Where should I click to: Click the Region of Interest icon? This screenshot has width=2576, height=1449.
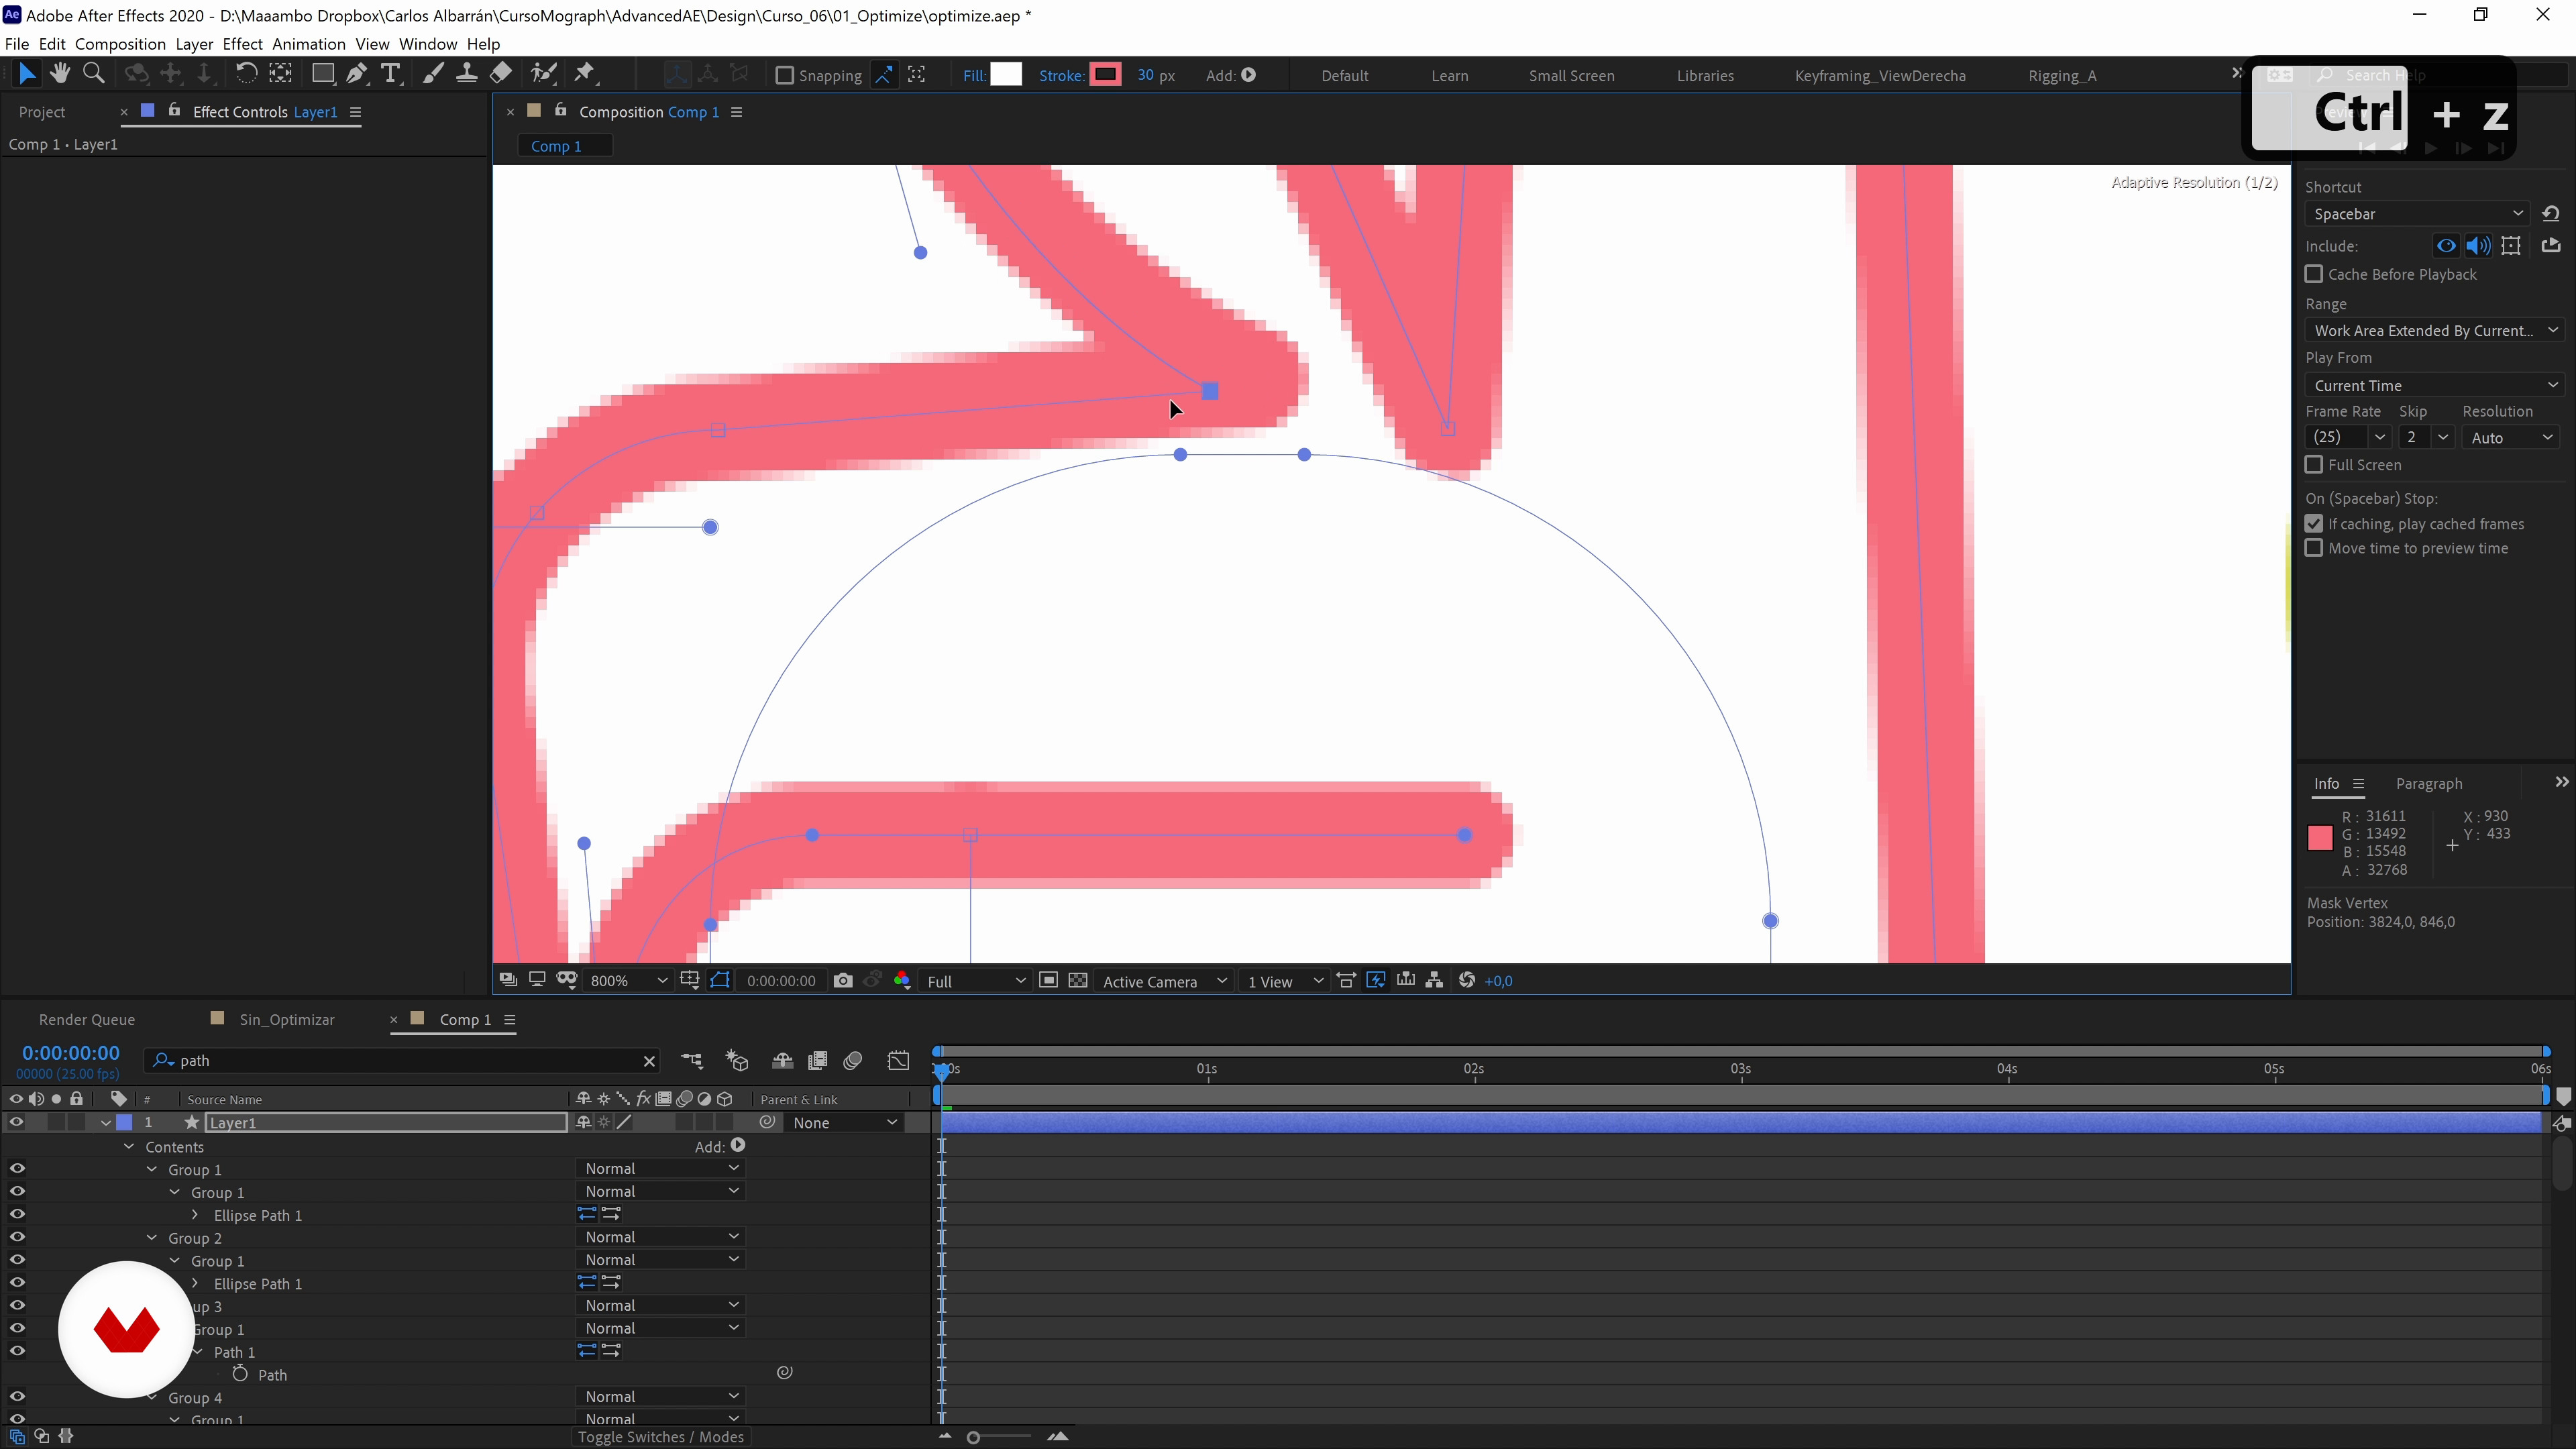tap(1048, 981)
